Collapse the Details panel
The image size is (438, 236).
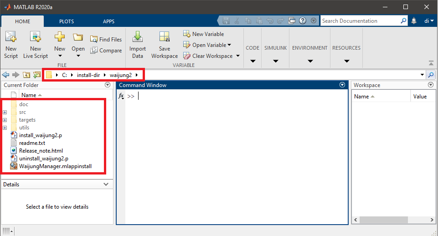106,185
